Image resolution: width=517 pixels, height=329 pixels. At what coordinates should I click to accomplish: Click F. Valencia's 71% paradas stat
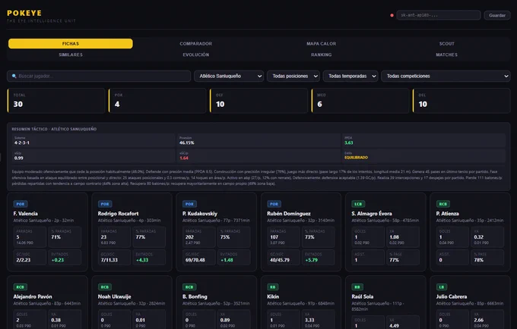pos(65,237)
